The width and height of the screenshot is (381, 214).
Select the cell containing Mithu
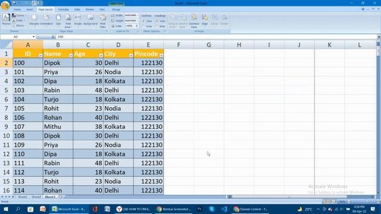(58, 127)
